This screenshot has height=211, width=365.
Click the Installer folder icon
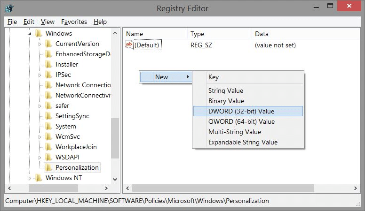coord(49,64)
